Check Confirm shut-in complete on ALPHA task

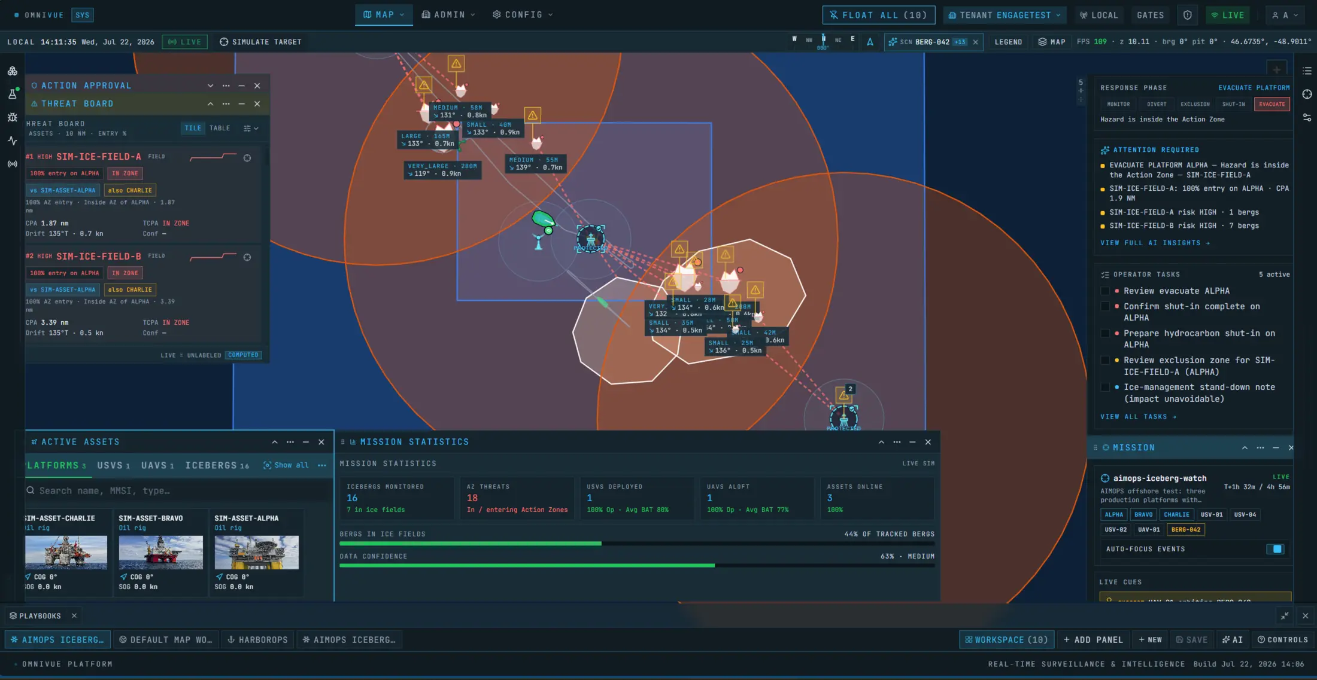(1105, 306)
